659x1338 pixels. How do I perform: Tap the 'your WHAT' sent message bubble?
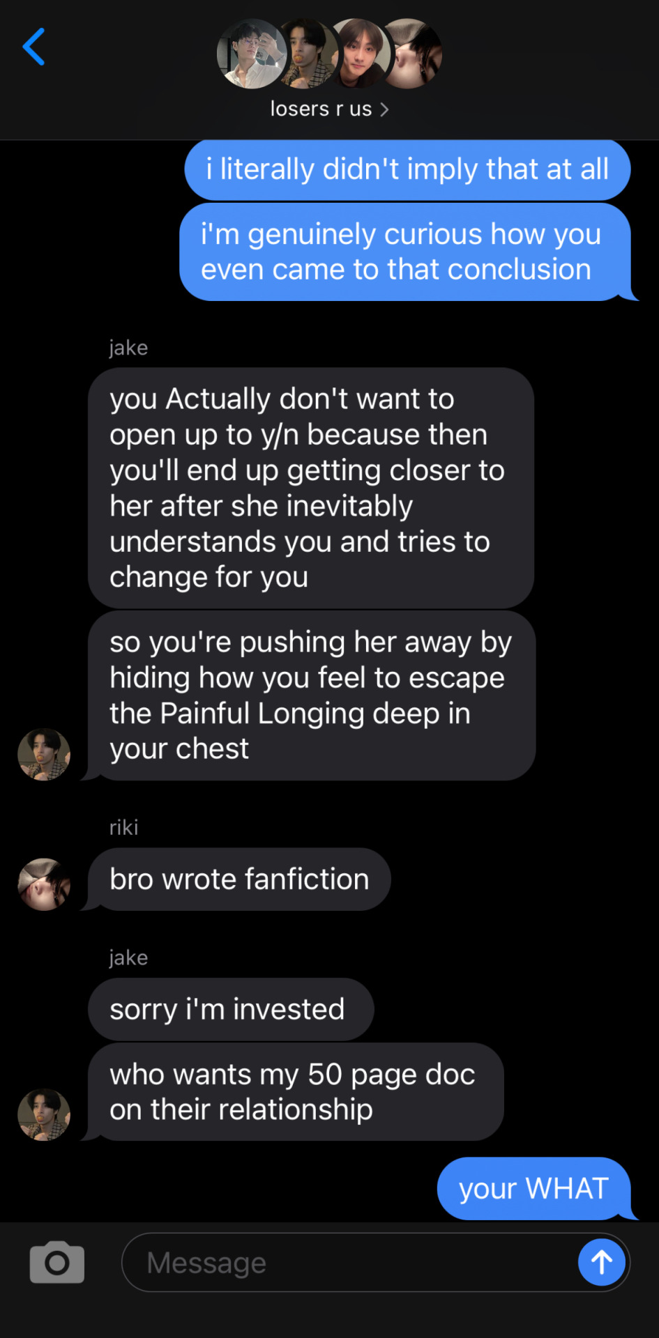click(x=534, y=1188)
